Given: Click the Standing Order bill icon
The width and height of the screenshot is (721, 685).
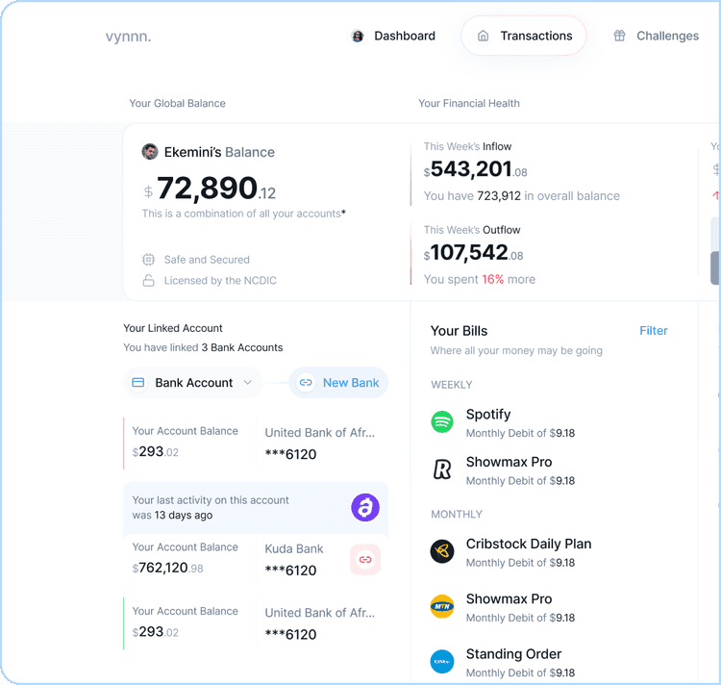Looking at the screenshot, I should point(442,662).
